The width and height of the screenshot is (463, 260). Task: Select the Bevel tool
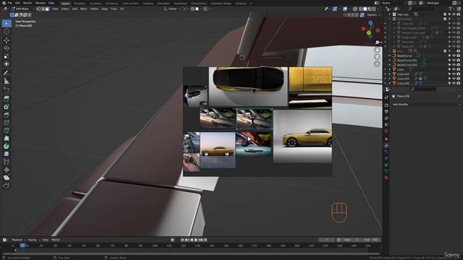[x=7, y=115]
